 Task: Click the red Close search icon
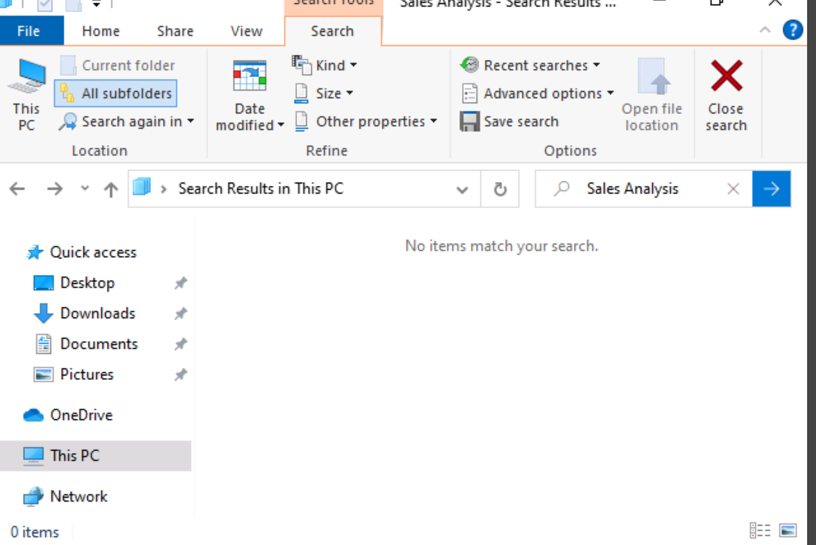tap(727, 76)
